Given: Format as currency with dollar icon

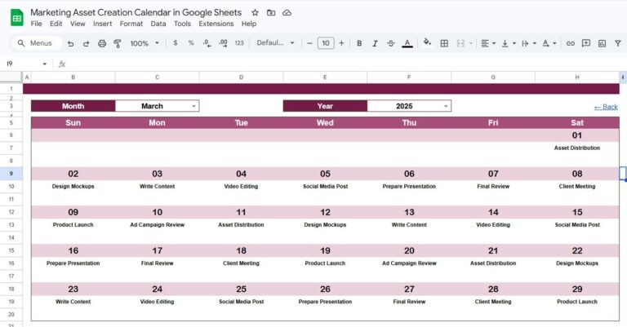Looking at the screenshot, I should point(176,42).
